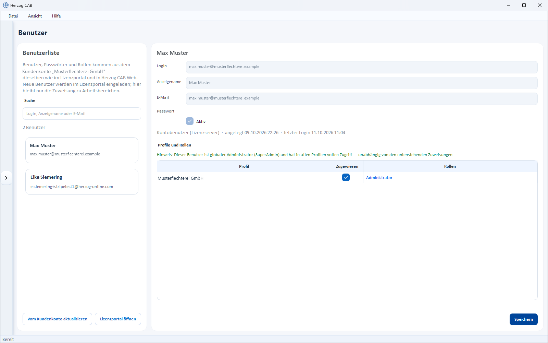Select user Max Muster in the list
The height and width of the screenshot is (343, 548).
pyautogui.click(x=82, y=150)
